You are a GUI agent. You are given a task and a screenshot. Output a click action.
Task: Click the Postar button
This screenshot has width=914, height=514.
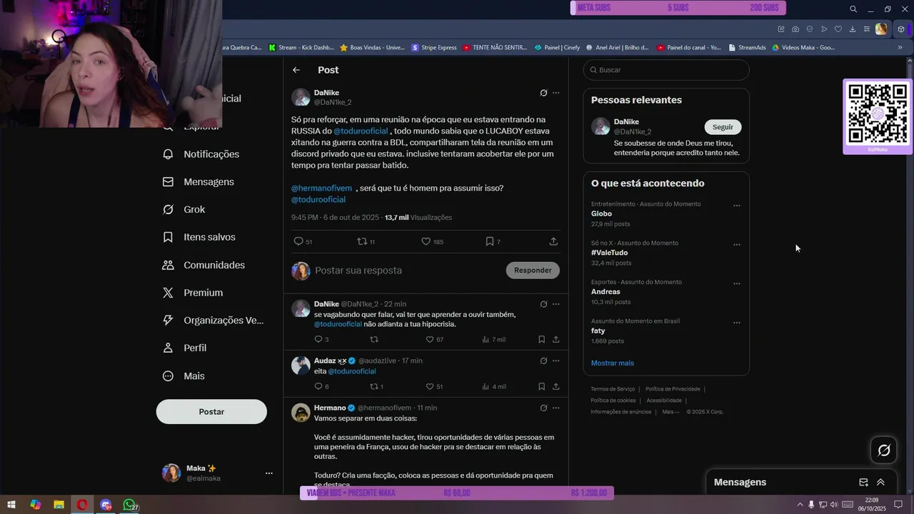point(211,412)
